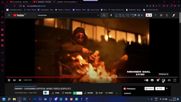Run the YouTube search magnifier button

[x=104, y=15]
